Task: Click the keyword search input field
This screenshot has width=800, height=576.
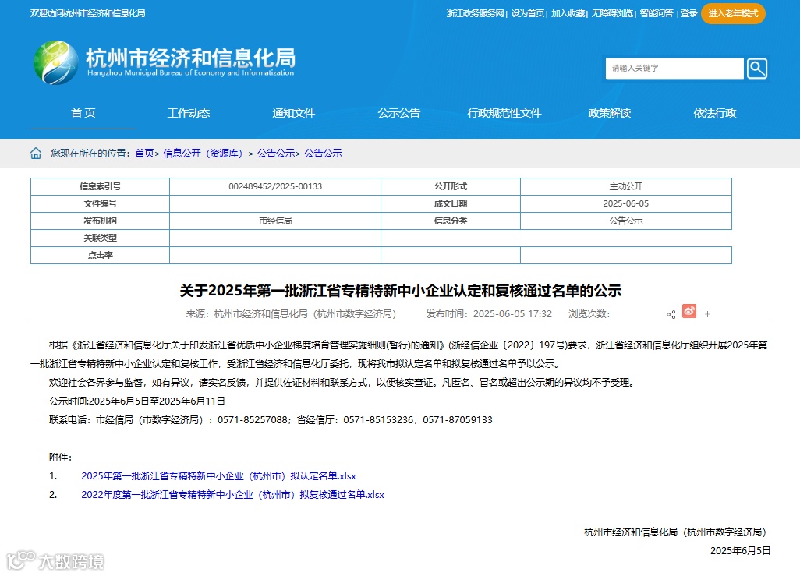Action: coord(674,69)
